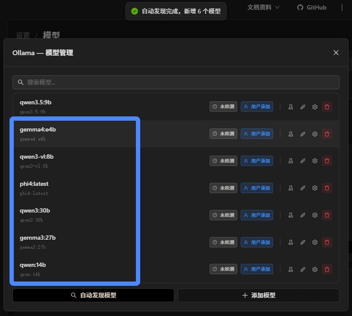Open gear settings for gemma3:27b

(315, 242)
